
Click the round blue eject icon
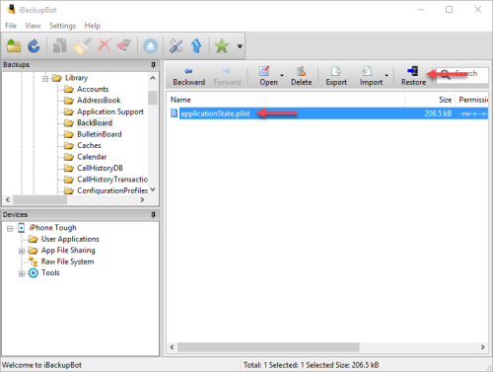(150, 46)
